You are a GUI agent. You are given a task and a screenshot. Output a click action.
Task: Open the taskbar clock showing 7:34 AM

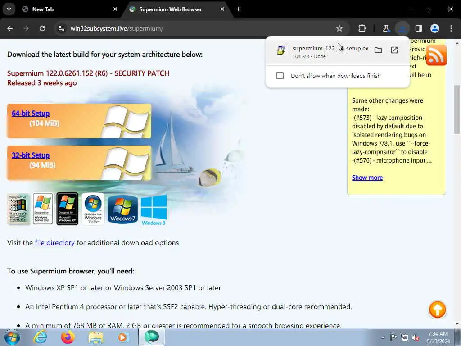coord(438,337)
